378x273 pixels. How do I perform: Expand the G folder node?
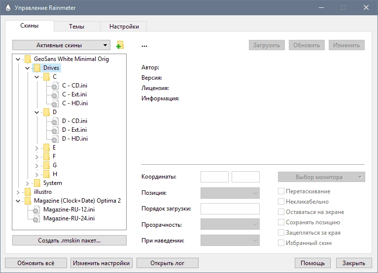pyautogui.click(x=36, y=166)
